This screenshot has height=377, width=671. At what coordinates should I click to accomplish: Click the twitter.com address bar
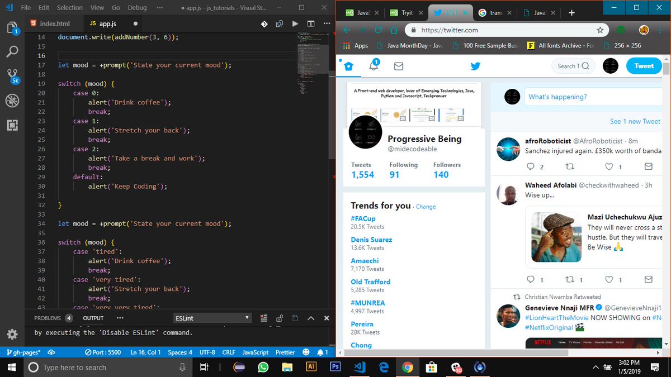[505, 30]
